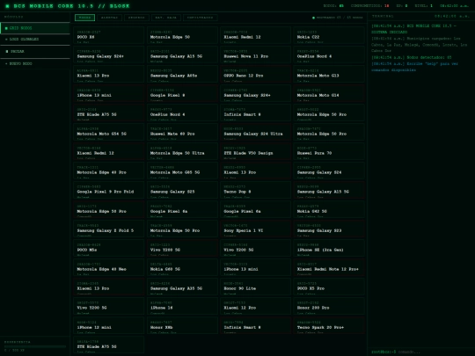Open the iPhone 12 mini card
Viewport: 475px width, 356px height.
coord(109,326)
